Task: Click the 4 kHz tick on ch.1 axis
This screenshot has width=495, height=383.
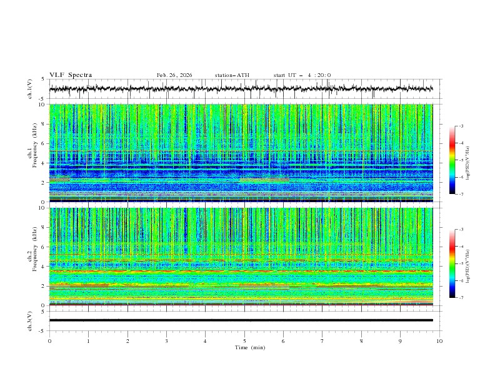Action: (x=44, y=163)
